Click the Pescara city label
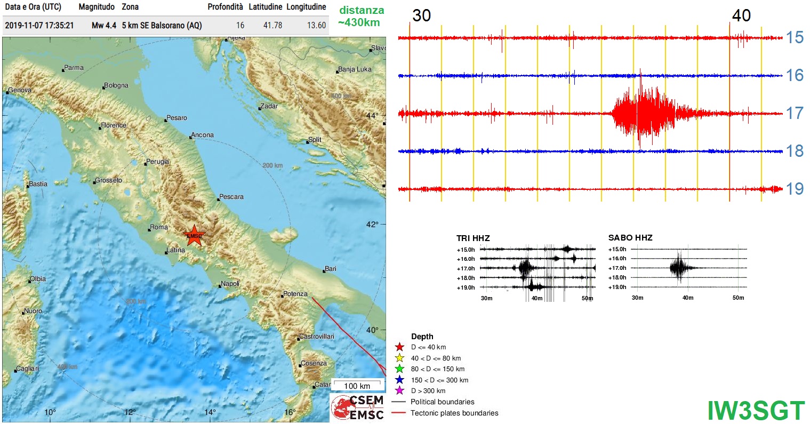This screenshot has height=424, width=810. [231, 197]
